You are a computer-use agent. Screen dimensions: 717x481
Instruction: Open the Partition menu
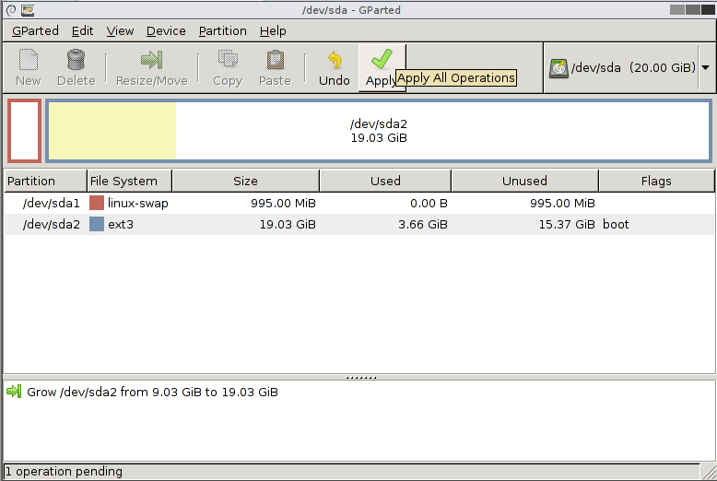click(223, 31)
